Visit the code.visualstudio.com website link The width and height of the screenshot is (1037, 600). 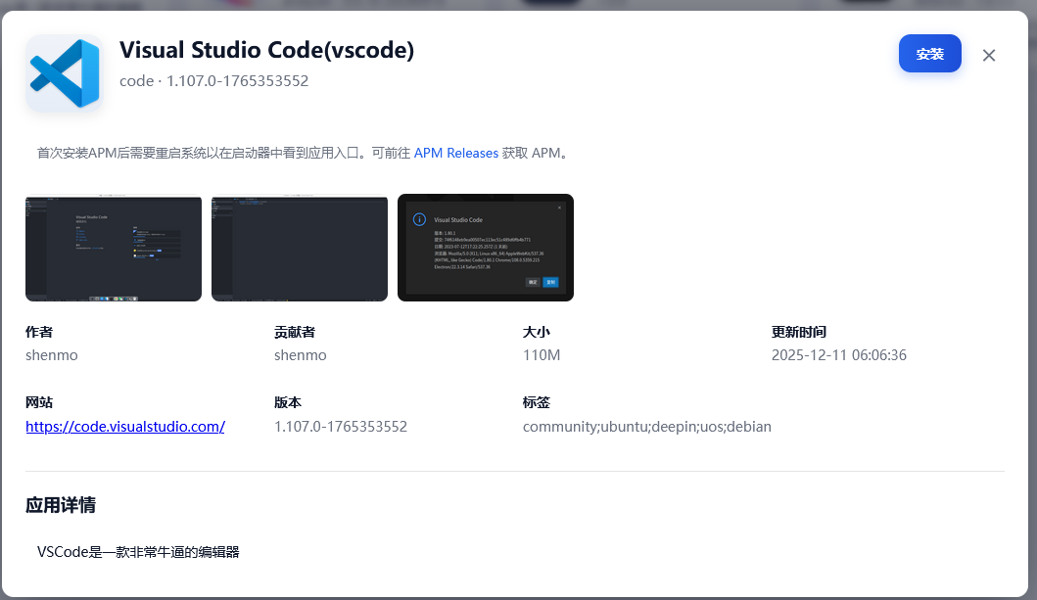[x=125, y=427]
